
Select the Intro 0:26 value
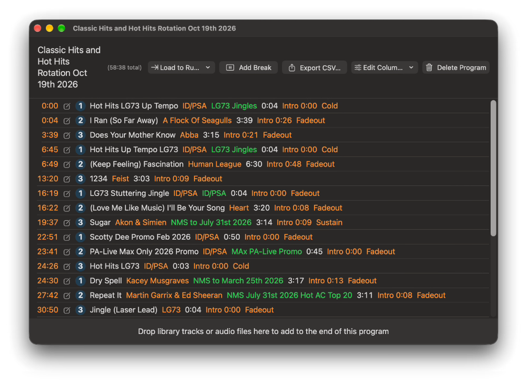(274, 120)
